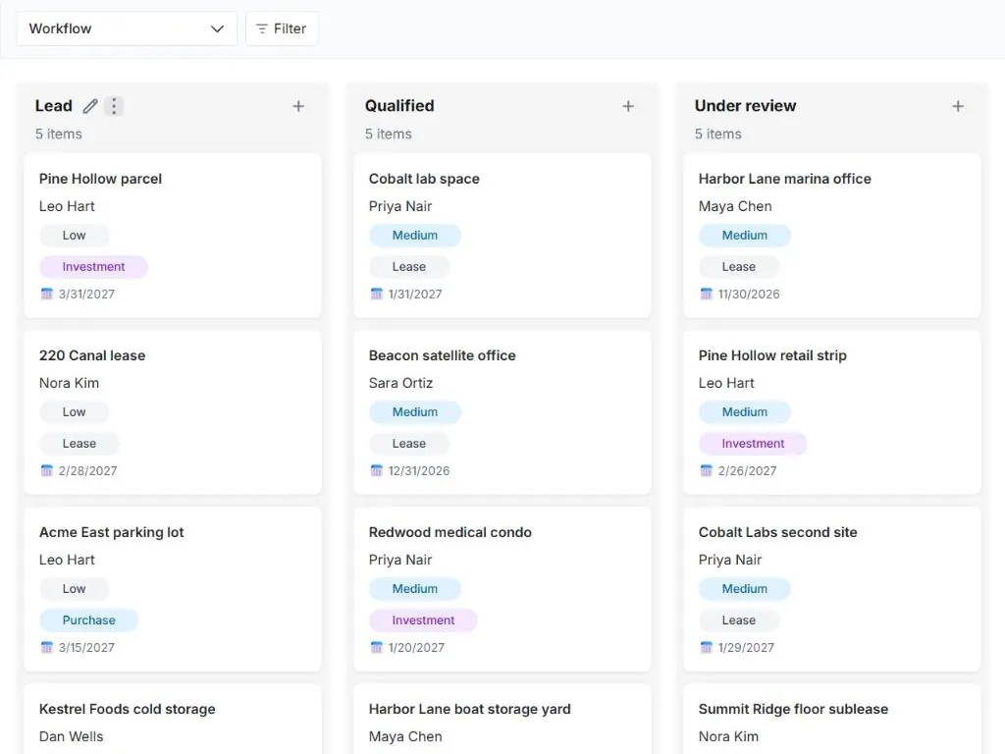Viewport: 1005px width, 754px height.
Task: Open Harbor Lane marina office card
Action: [832, 236]
